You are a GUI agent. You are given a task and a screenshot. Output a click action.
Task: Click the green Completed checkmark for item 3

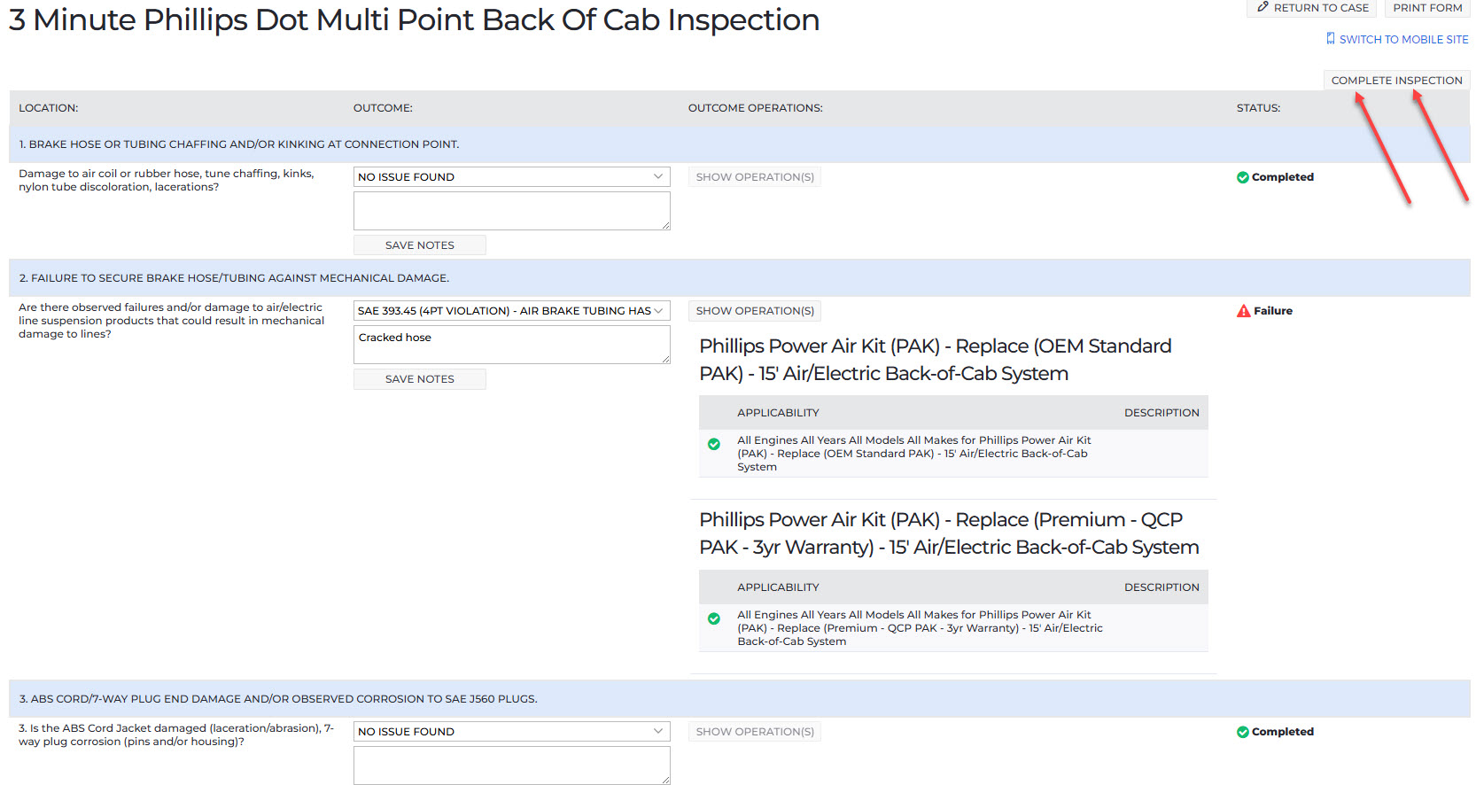click(x=1242, y=732)
